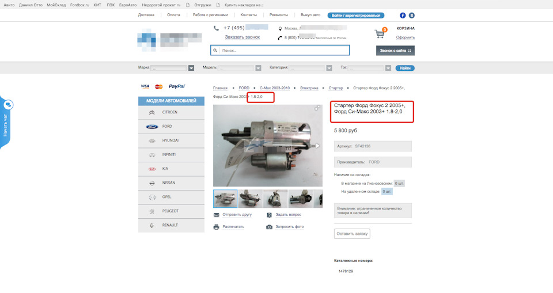Open the Марка dropdown
Screen dimensions: 553x293
coord(191,68)
